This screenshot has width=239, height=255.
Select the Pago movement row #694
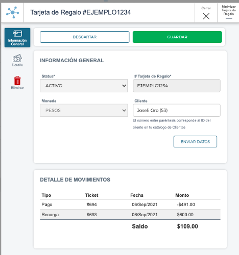(130, 205)
